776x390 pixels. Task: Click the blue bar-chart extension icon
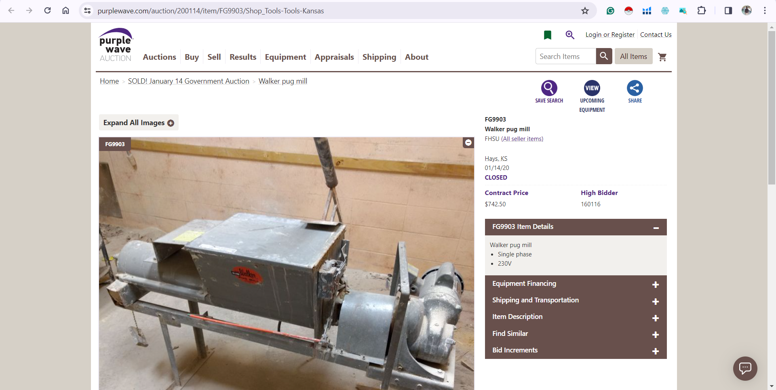click(647, 11)
